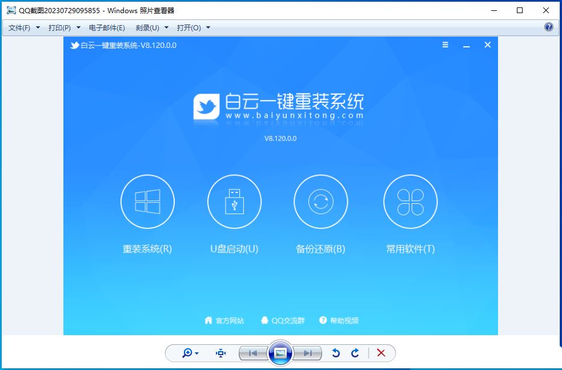
Task: Click the 常用软件 four-leaf circle icon
Action: pyautogui.click(x=411, y=202)
